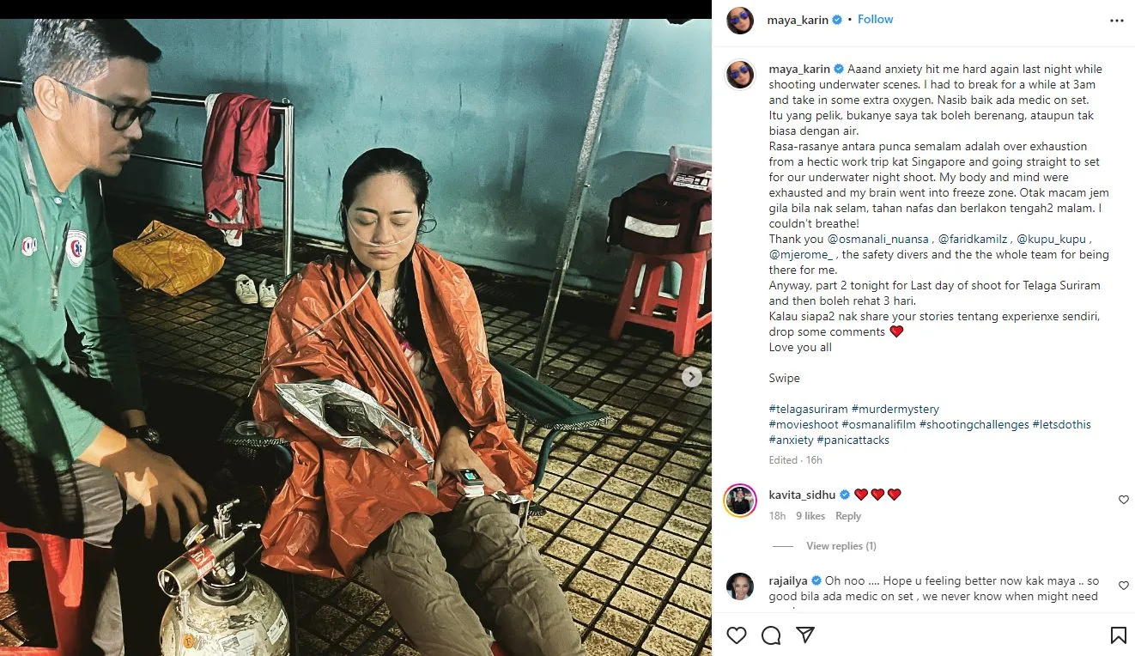1135x656 pixels.
Task: Visit the @kupu_kupu mention
Action: click(x=1053, y=240)
